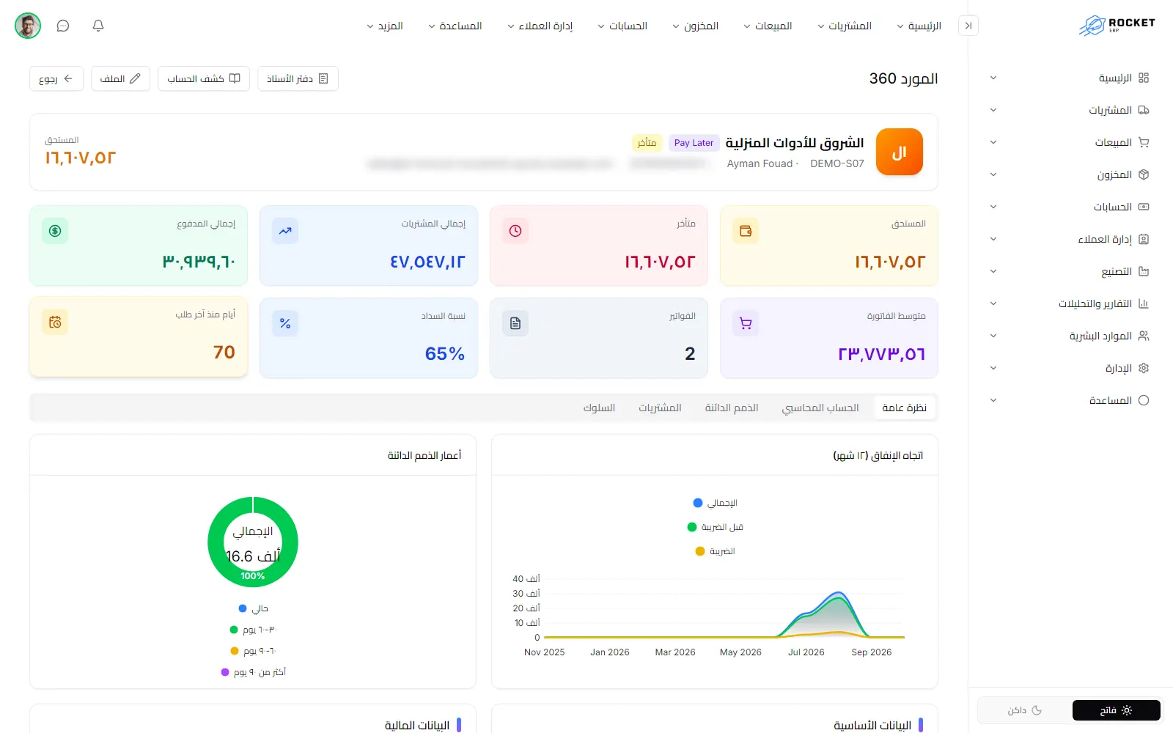Click the dollar icon on إجمالي المدفوع card
Screen dimensions: 1173x733
[55, 231]
